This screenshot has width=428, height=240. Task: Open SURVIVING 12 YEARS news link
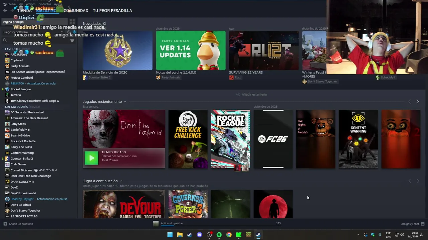pos(246,72)
